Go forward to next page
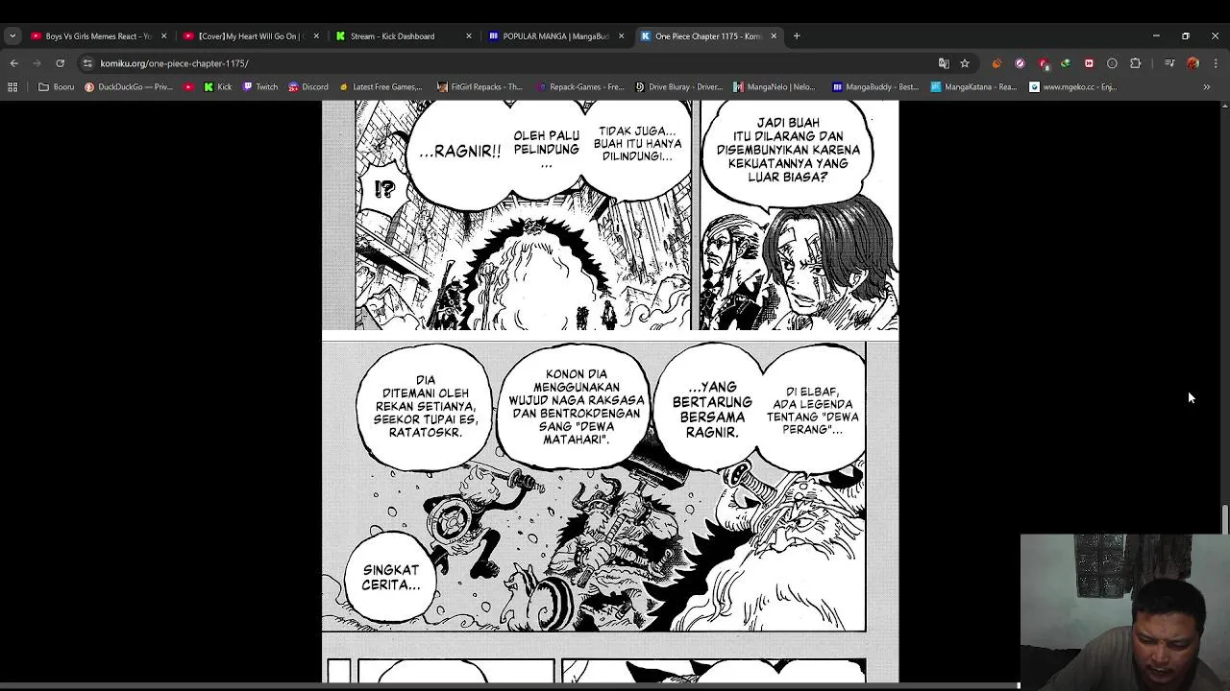Screen dimensions: 1230x691 37,63
